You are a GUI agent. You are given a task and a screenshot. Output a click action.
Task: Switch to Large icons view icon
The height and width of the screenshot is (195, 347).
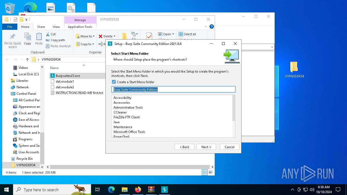tap(211, 172)
